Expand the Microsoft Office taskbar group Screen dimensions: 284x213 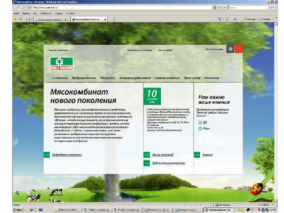(69, 210)
